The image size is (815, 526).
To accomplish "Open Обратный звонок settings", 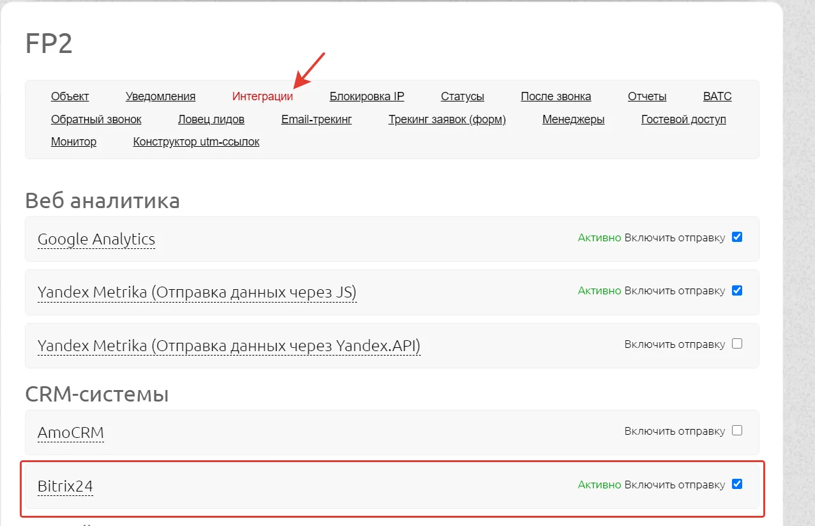I will [96, 119].
